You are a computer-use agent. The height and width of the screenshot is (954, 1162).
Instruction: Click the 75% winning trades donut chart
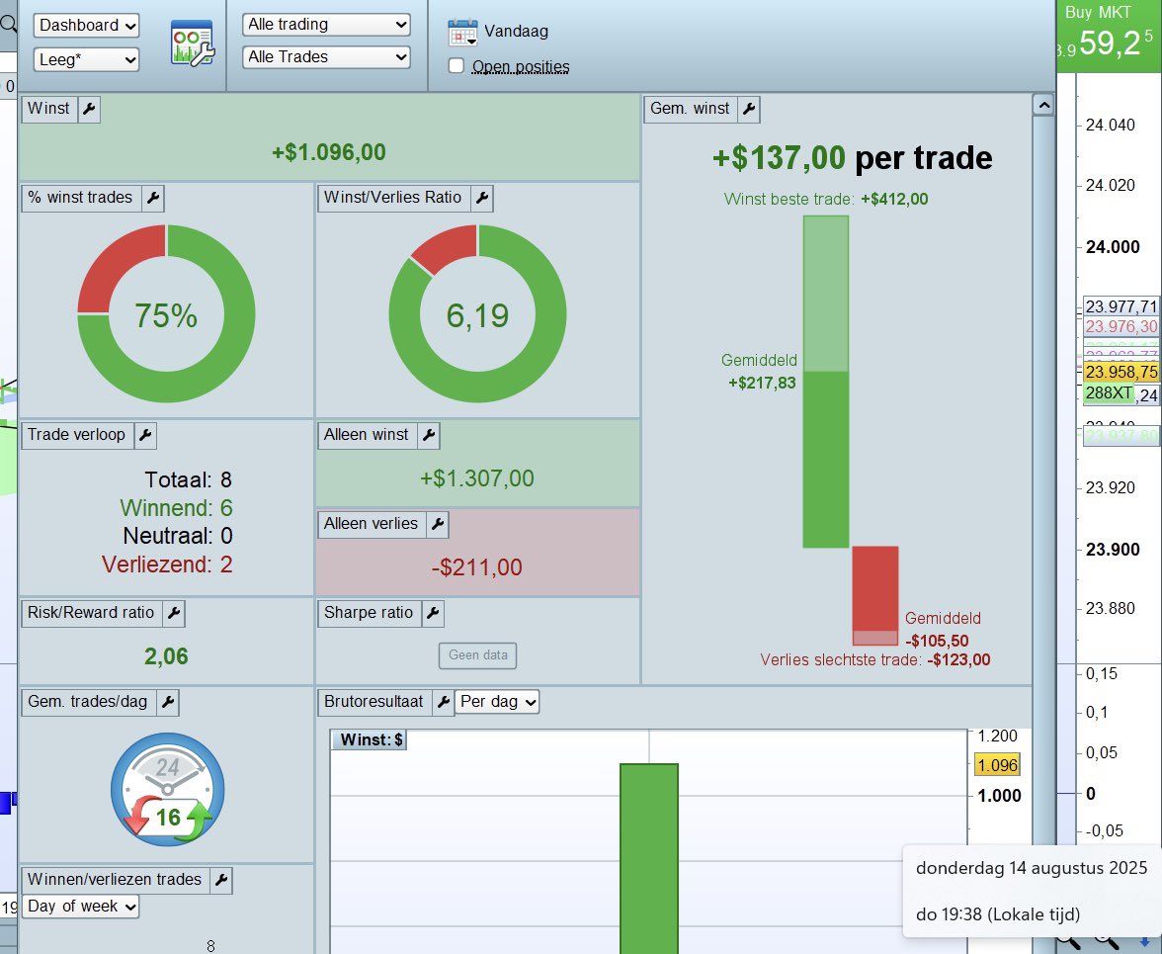point(167,314)
